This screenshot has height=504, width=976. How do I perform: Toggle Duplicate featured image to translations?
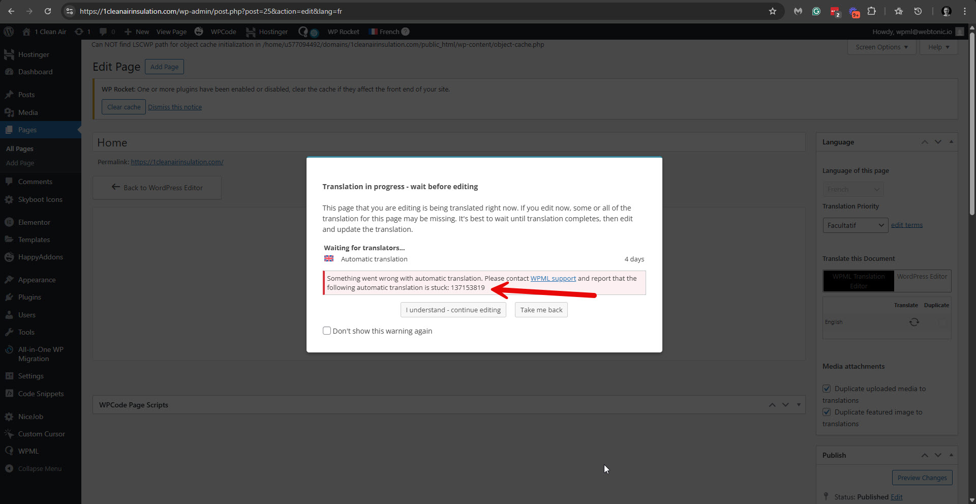[827, 412]
